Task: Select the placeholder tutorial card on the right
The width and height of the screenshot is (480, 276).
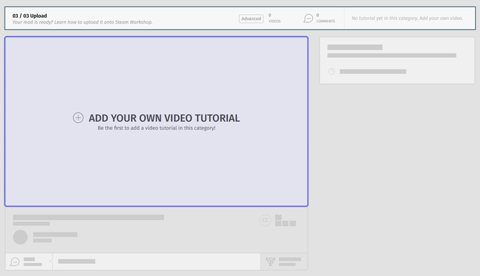Action: pyautogui.click(x=397, y=60)
